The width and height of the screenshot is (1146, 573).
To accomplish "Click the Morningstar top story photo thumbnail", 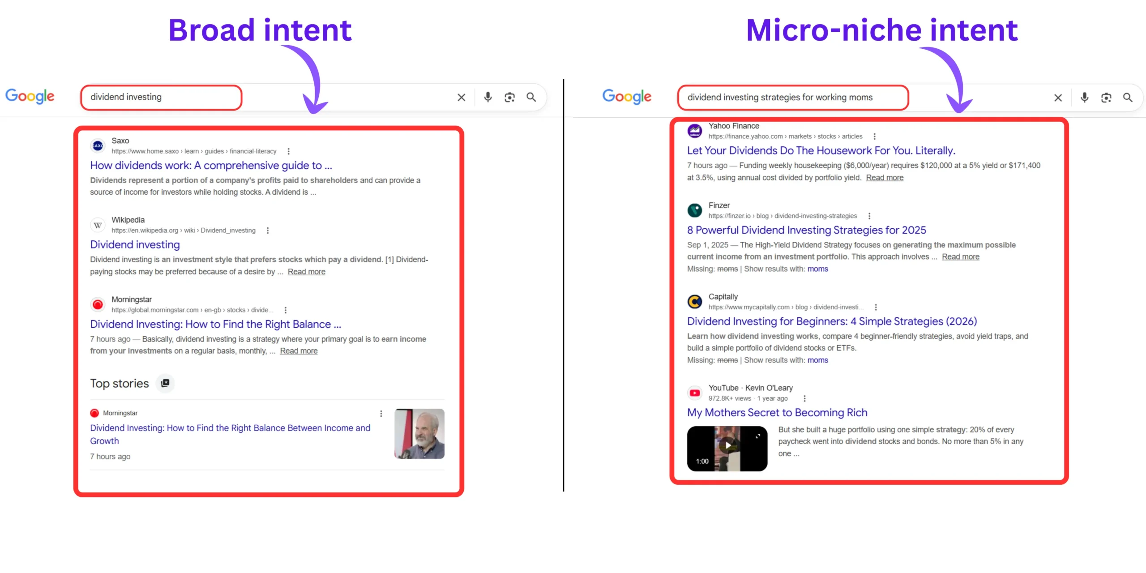I will point(419,434).
